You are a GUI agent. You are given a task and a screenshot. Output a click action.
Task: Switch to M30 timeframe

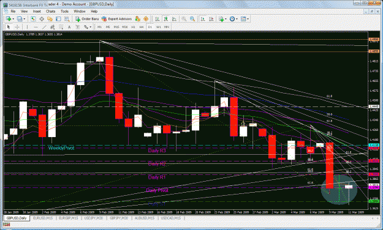[124, 27]
